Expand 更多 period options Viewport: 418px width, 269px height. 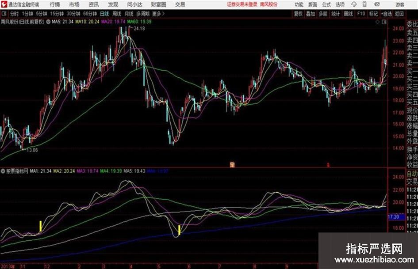pyautogui.click(x=158, y=14)
